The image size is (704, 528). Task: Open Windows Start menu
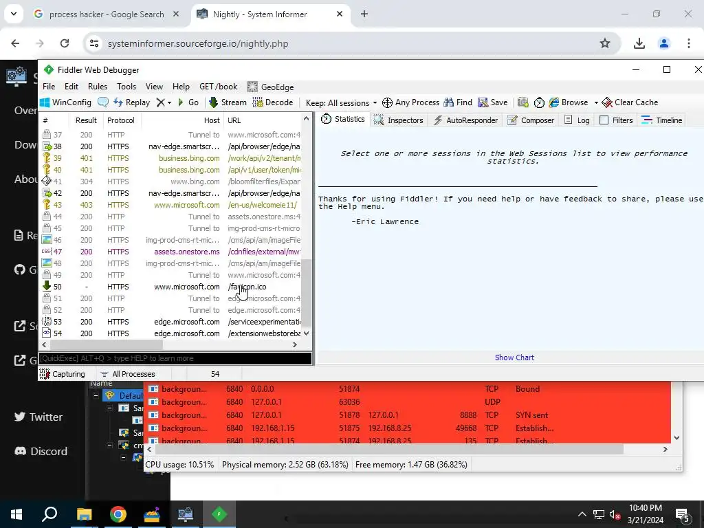pos(16,514)
